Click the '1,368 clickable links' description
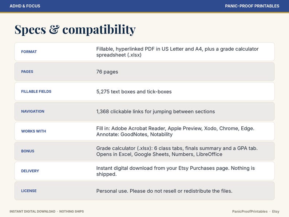 click(155, 111)
